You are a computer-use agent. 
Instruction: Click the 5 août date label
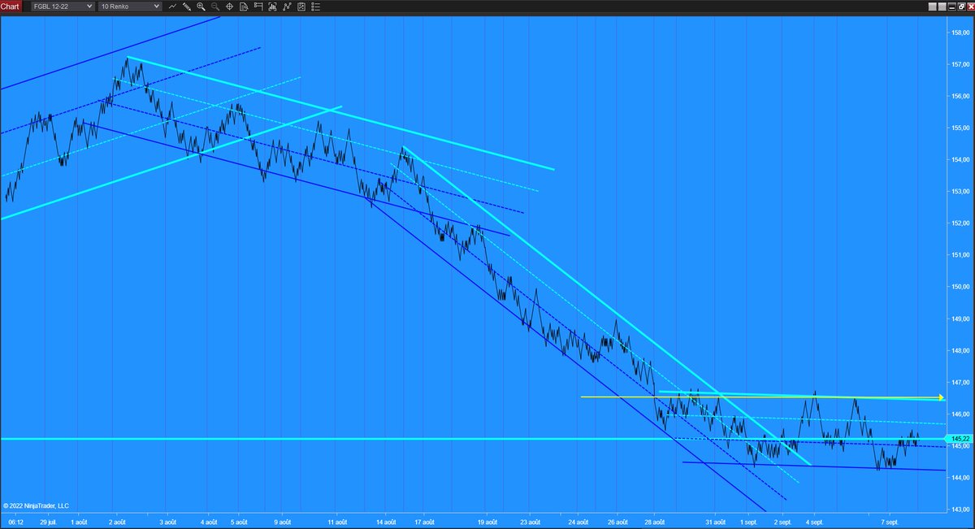(239, 522)
